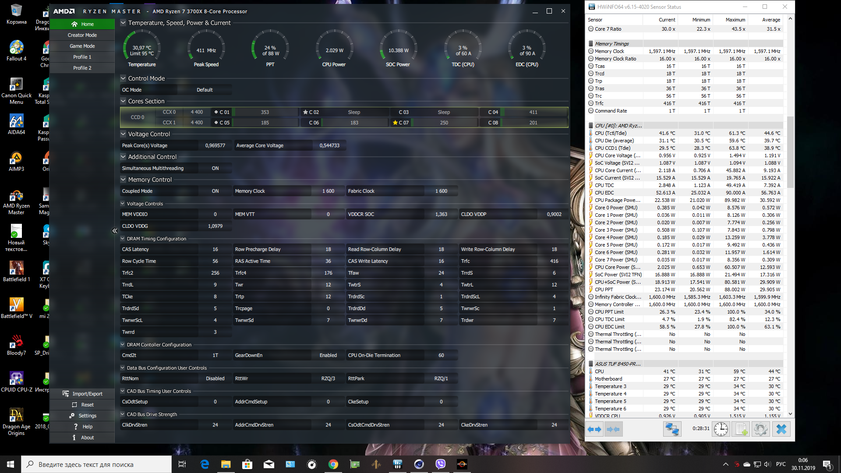The height and width of the screenshot is (473, 841).
Task: Click the blue X icon in HWiNFO toolbar
Action: pyautogui.click(x=781, y=429)
